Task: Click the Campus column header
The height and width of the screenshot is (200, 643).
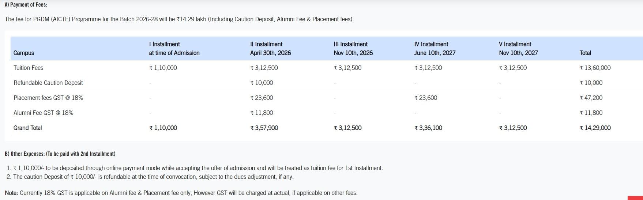Action: click(24, 53)
